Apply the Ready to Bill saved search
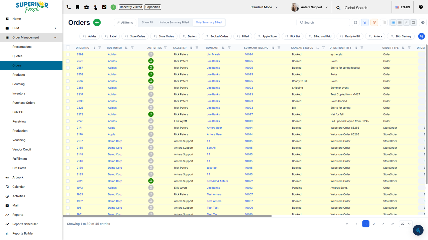 coord(350,36)
